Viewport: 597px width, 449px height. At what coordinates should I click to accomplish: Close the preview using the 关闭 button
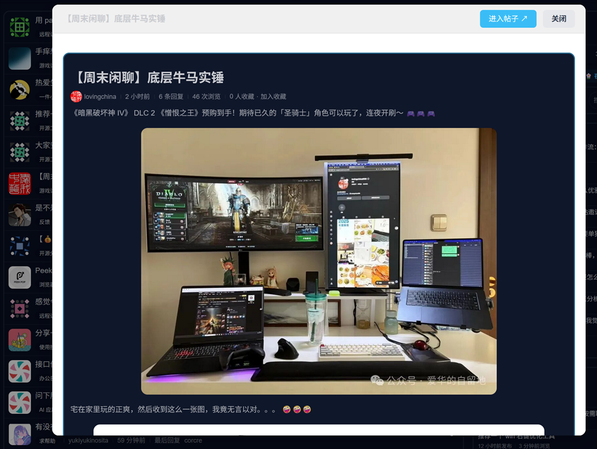click(x=558, y=18)
